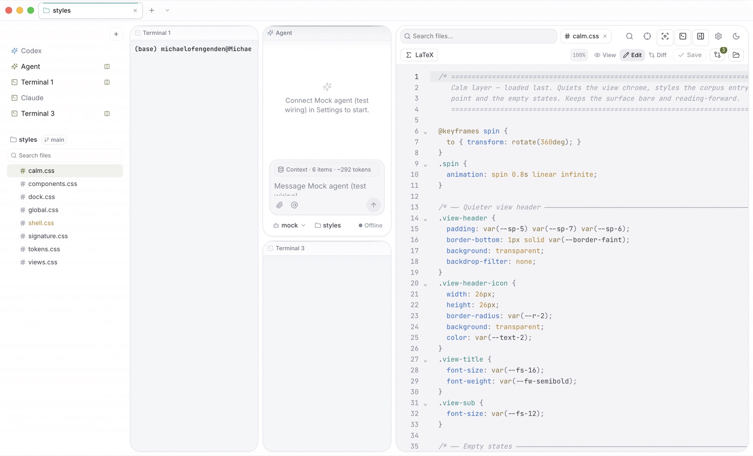Screen dimensions: 753x456
Task: Click the styles folder header in sidebar
Action: [x=24, y=140]
